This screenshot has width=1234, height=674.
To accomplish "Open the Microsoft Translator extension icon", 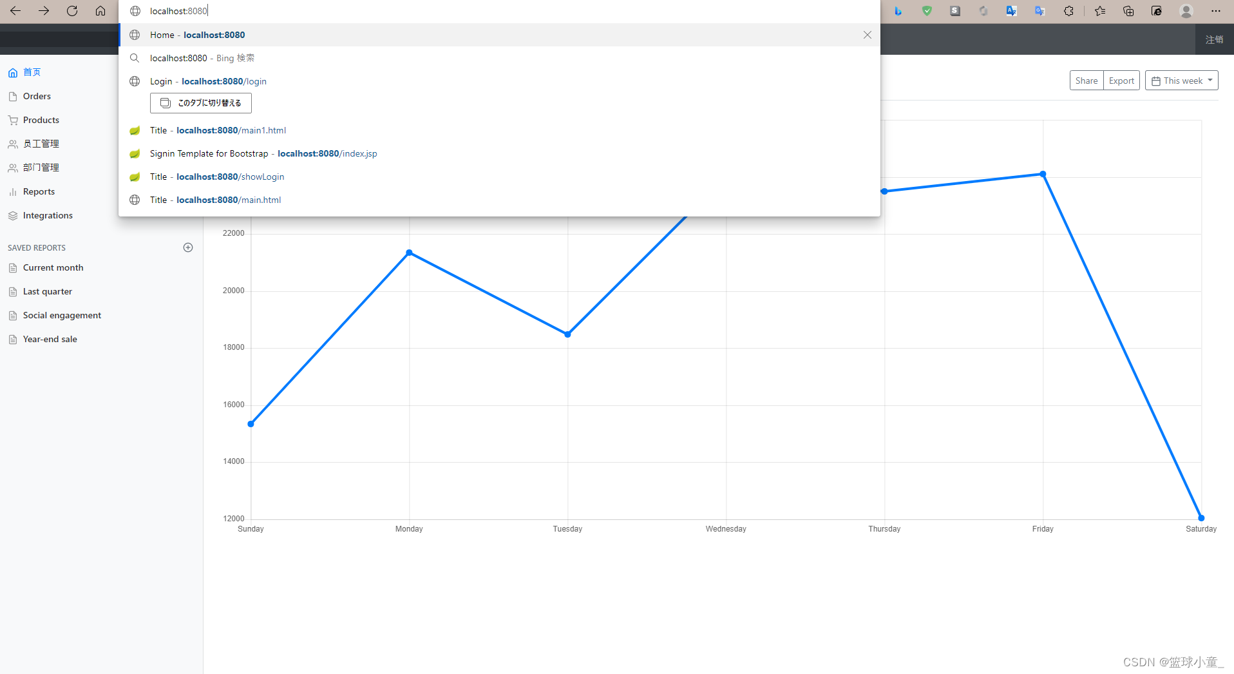I will click(1012, 11).
